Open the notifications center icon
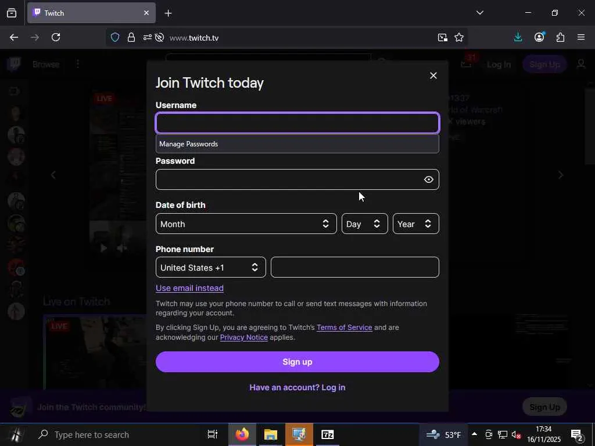This screenshot has width=595, height=446. tap(577, 435)
